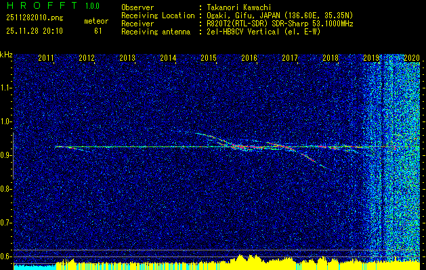
Task: Click the 2014 time marker
Action: point(168,57)
